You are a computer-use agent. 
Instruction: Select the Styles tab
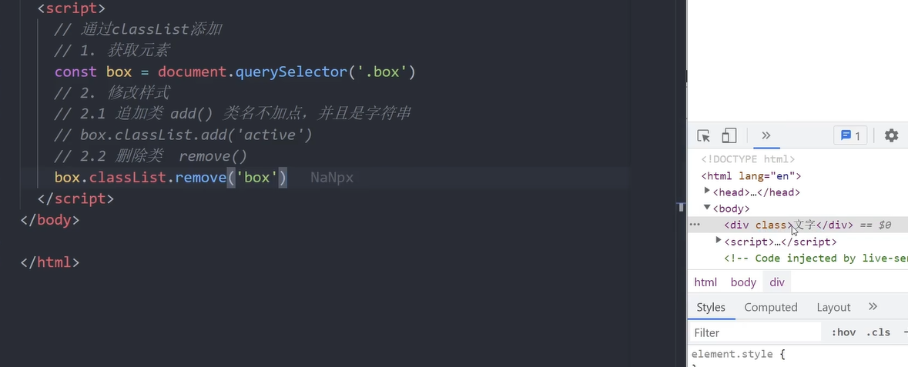coord(711,308)
